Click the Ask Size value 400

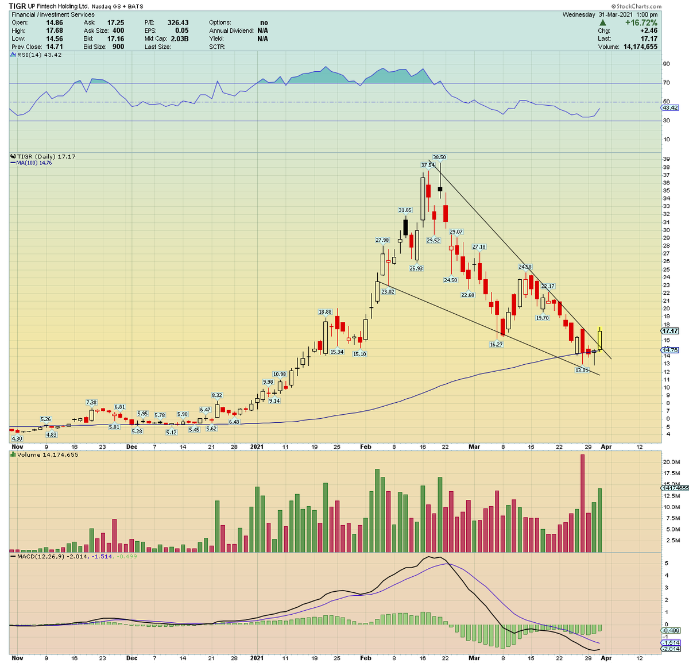118,31
